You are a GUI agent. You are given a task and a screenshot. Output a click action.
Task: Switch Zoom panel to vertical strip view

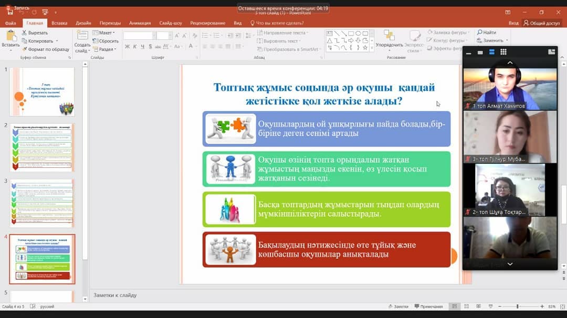(x=492, y=52)
